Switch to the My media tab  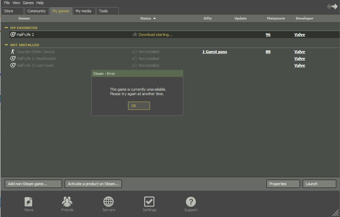click(x=84, y=11)
